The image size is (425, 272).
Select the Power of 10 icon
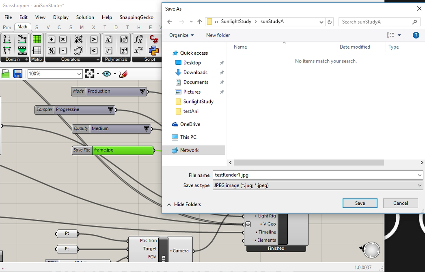(123, 39)
